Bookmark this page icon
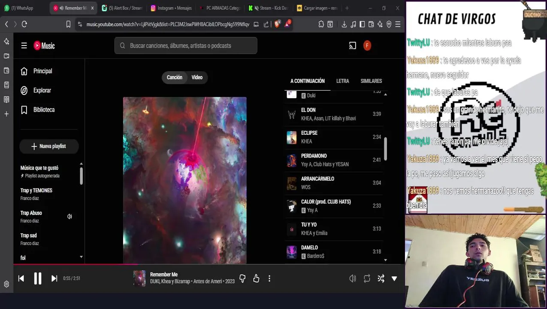547x309 pixels. [x=68, y=24]
